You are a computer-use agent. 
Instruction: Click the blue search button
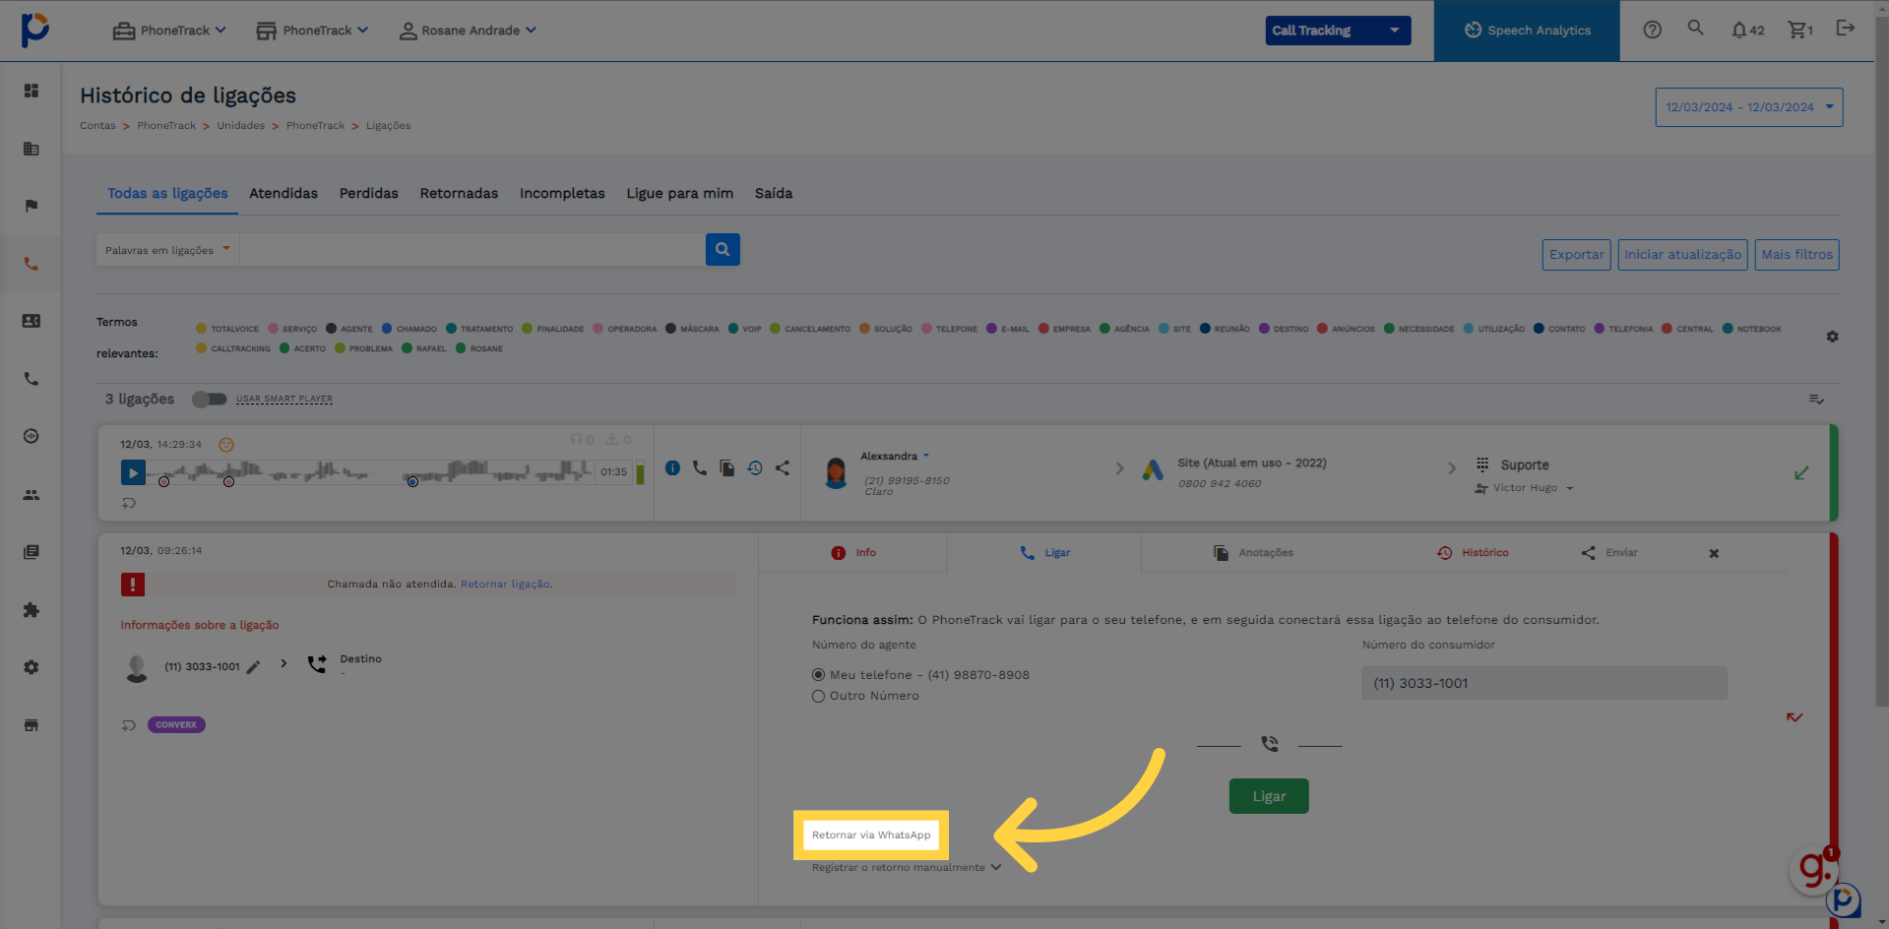[723, 250]
